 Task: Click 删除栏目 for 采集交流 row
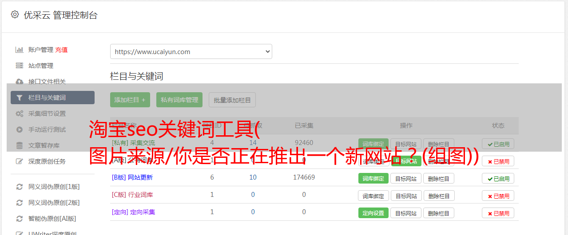[x=439, y=144]
